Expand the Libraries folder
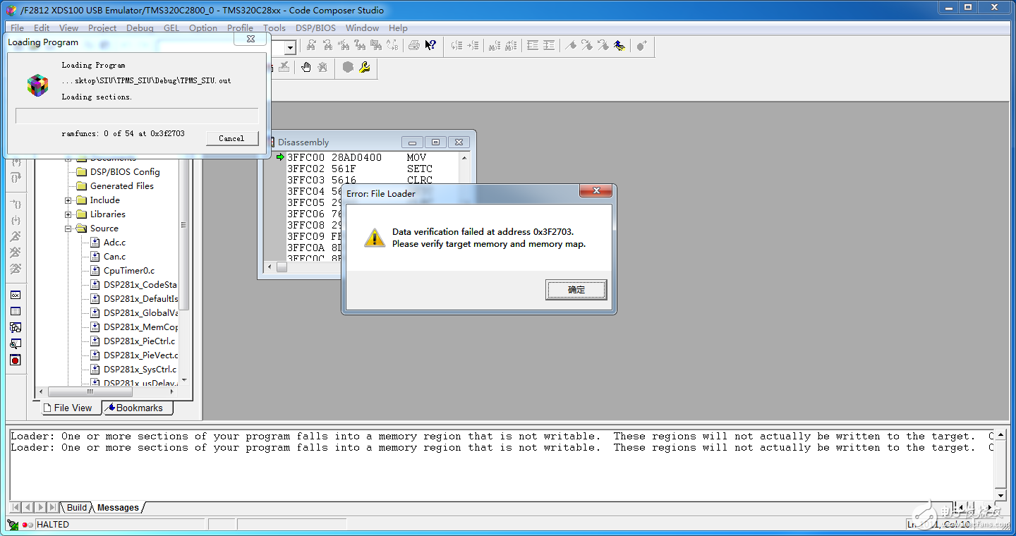The image size is (1016, 536). point(68,214)
